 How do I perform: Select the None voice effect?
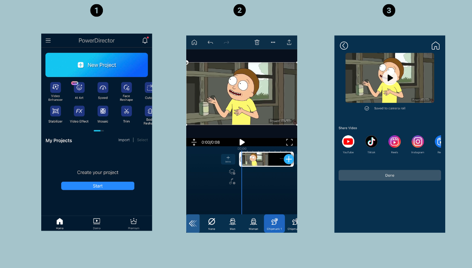[x=212, y=224]
